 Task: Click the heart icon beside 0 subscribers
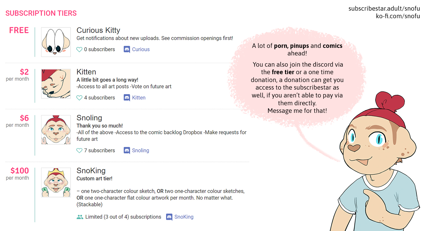click(x=79, y=50)
